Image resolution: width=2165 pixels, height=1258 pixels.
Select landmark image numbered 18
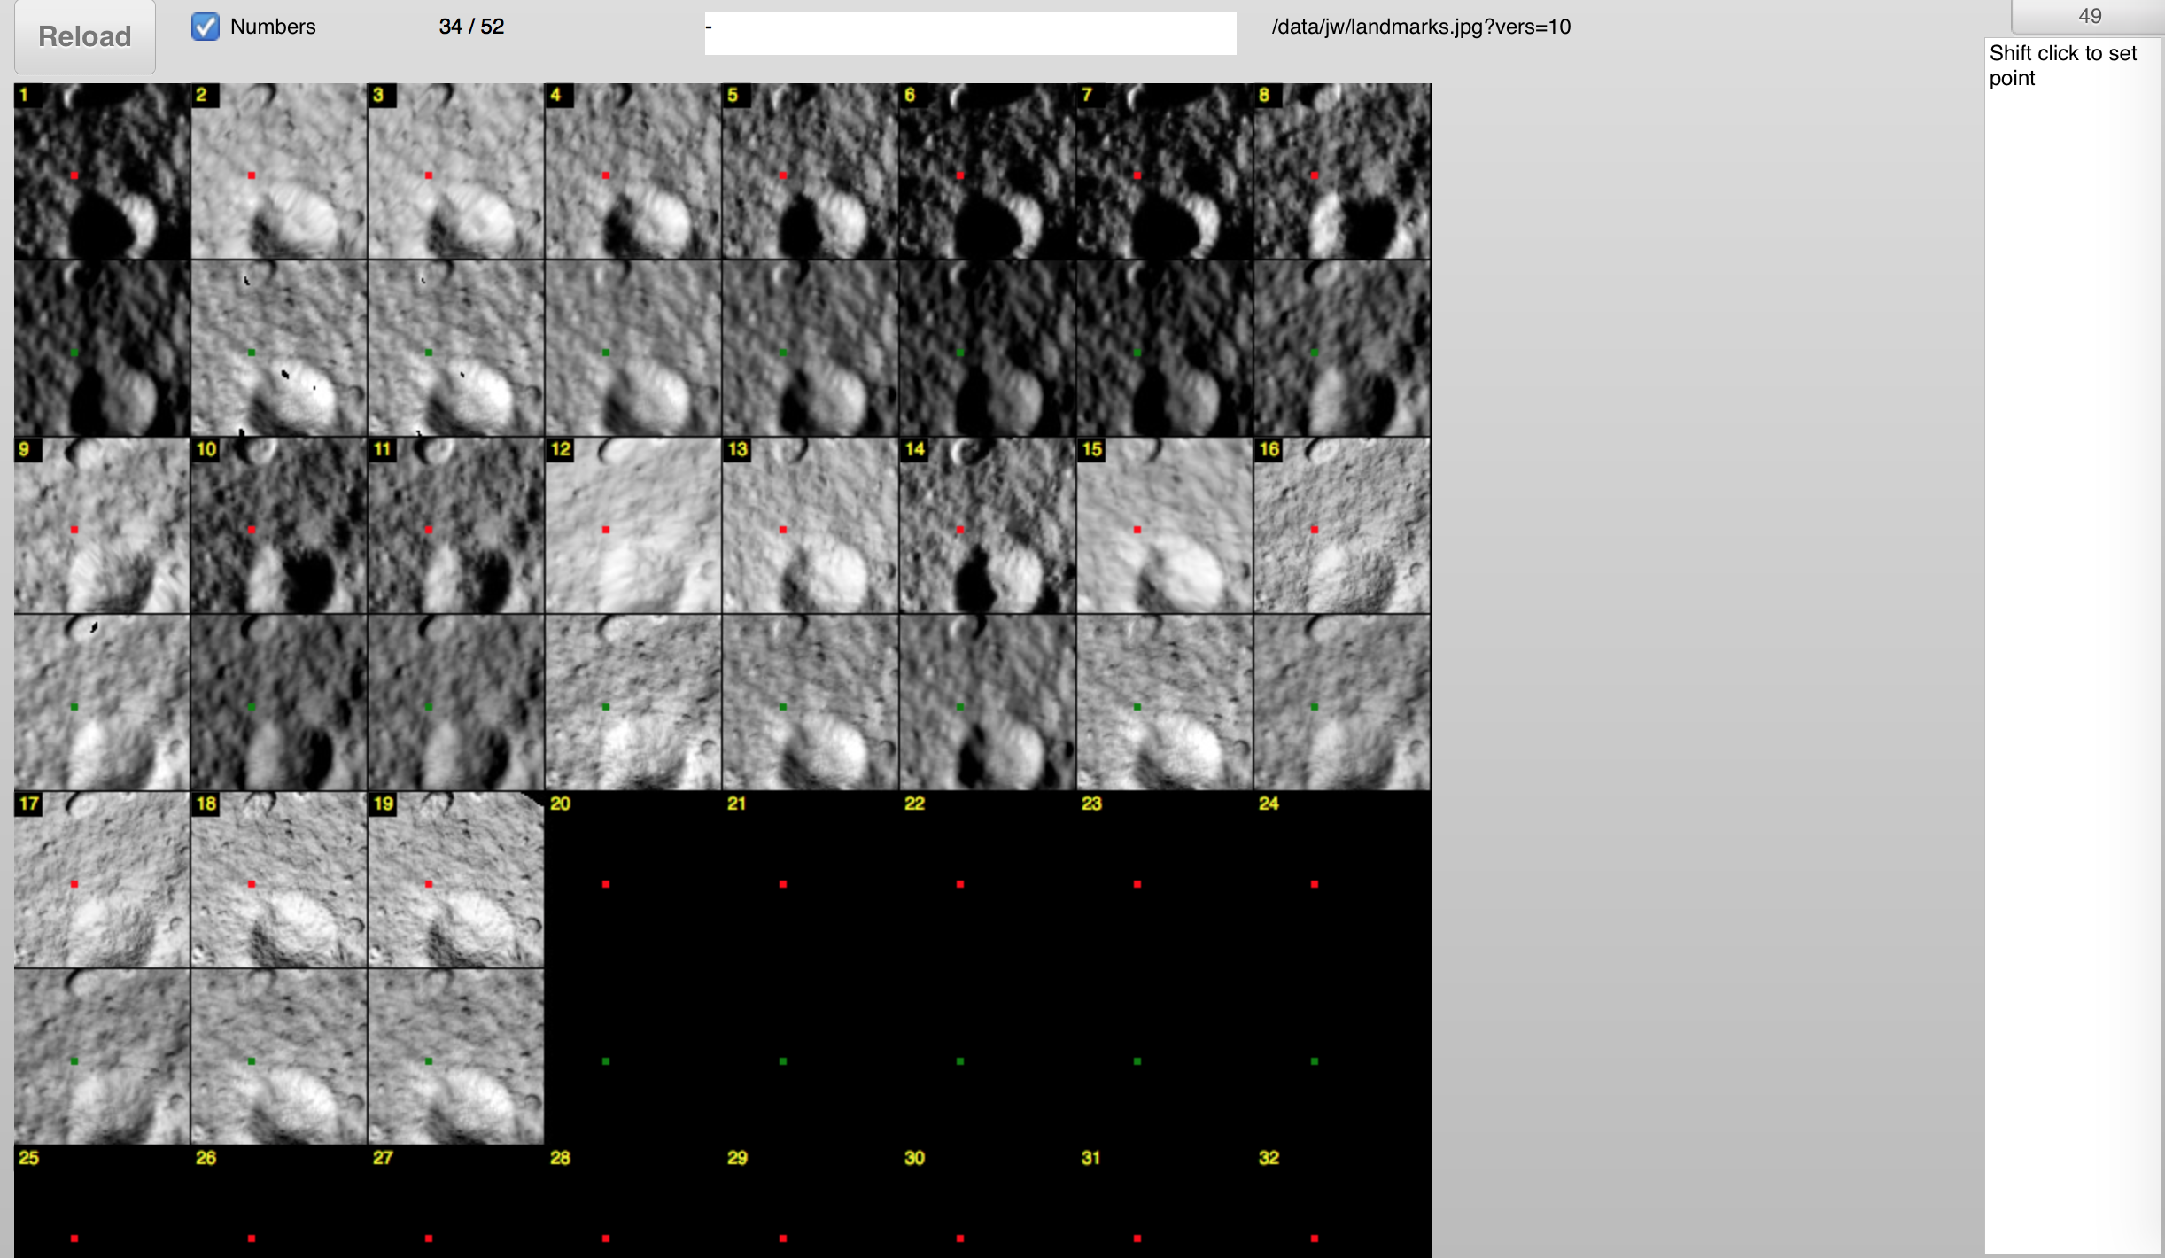click(x=279, y=880)
